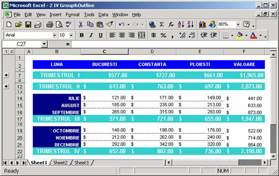The image size is (279, 176).
Task: Toggle Bold formatting button
Action: [x=81, y=35]
